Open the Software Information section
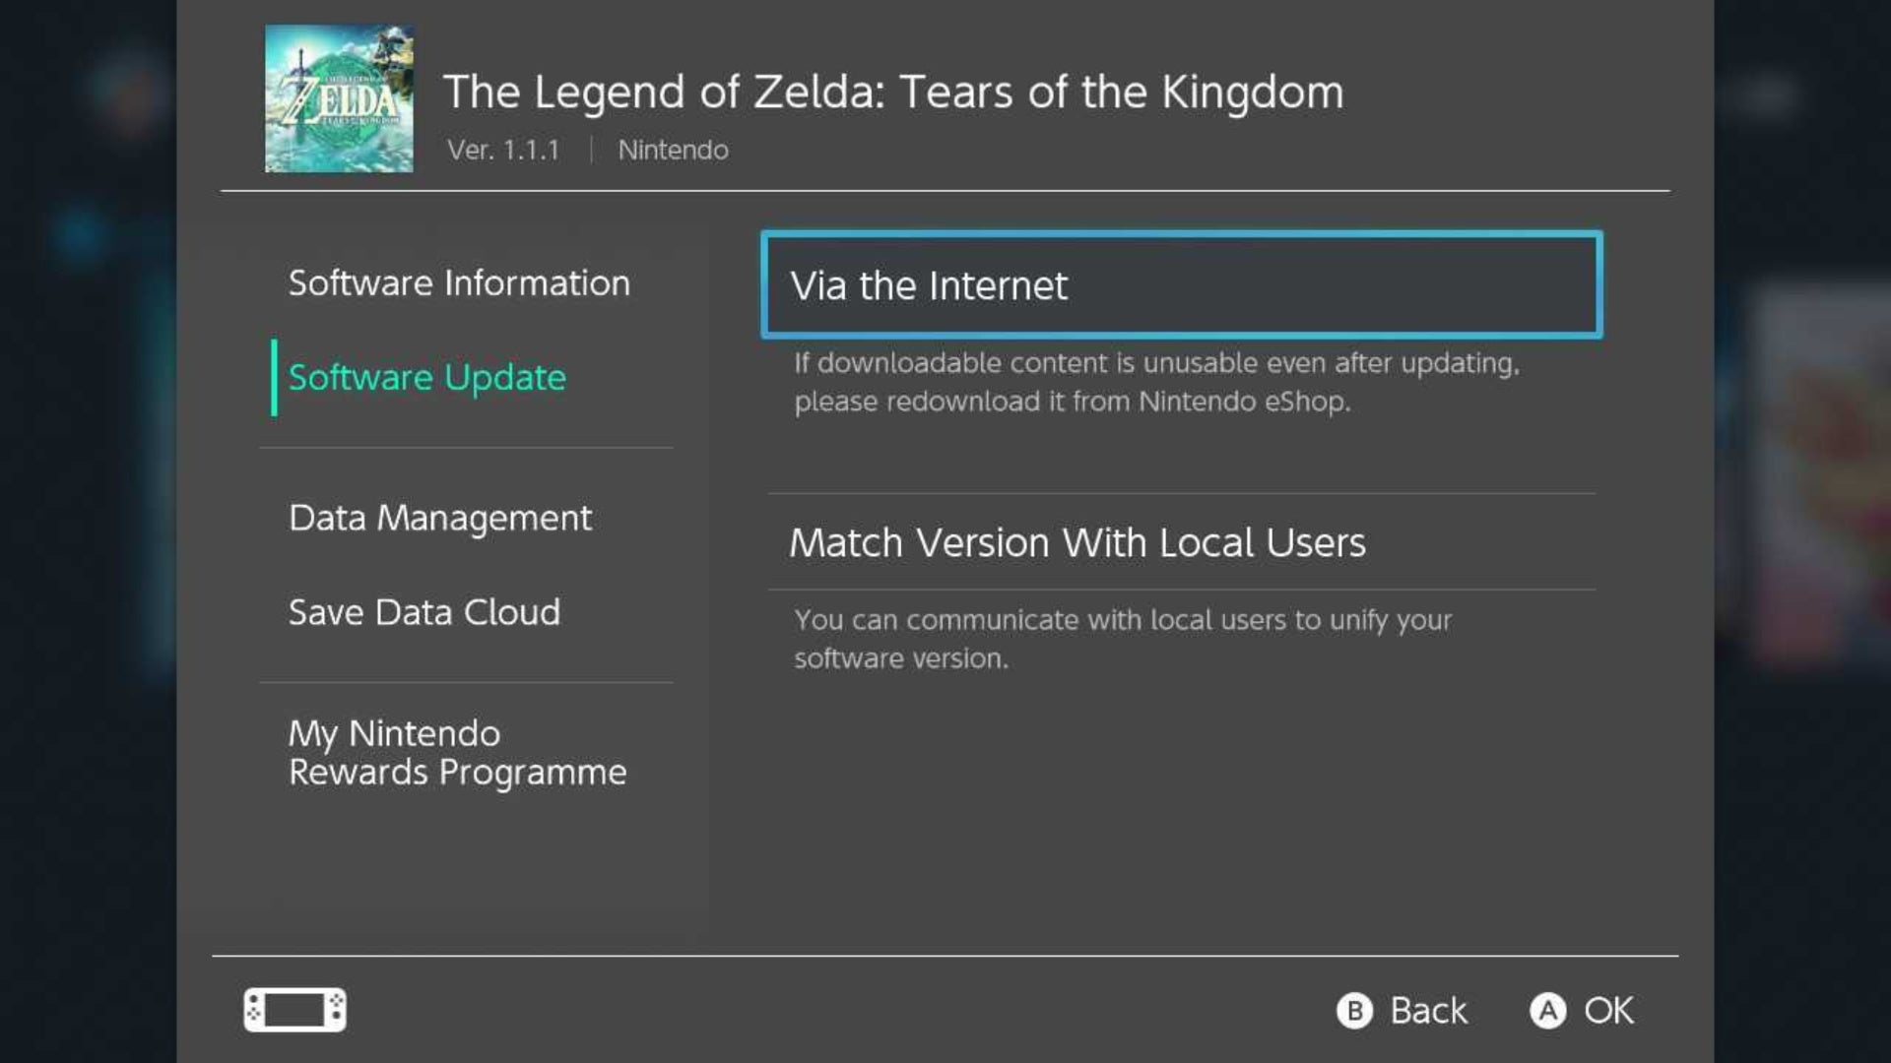This screenshot has width=1891, height=1063. point(459,283)
